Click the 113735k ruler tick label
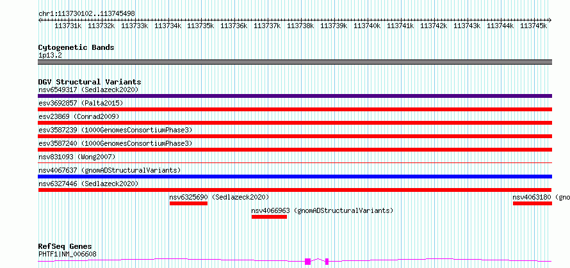Screen dimensions: 570x268 [201, 26]
